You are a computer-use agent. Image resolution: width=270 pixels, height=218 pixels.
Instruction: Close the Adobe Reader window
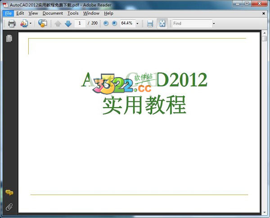(260, 4)
